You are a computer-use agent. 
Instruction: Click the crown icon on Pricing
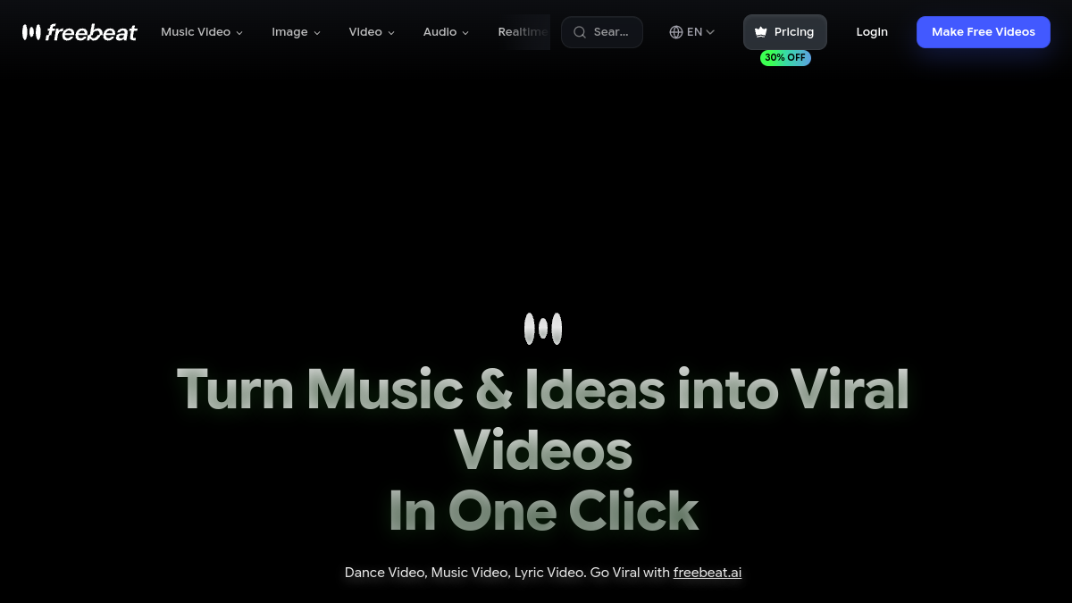coord(761,32)
